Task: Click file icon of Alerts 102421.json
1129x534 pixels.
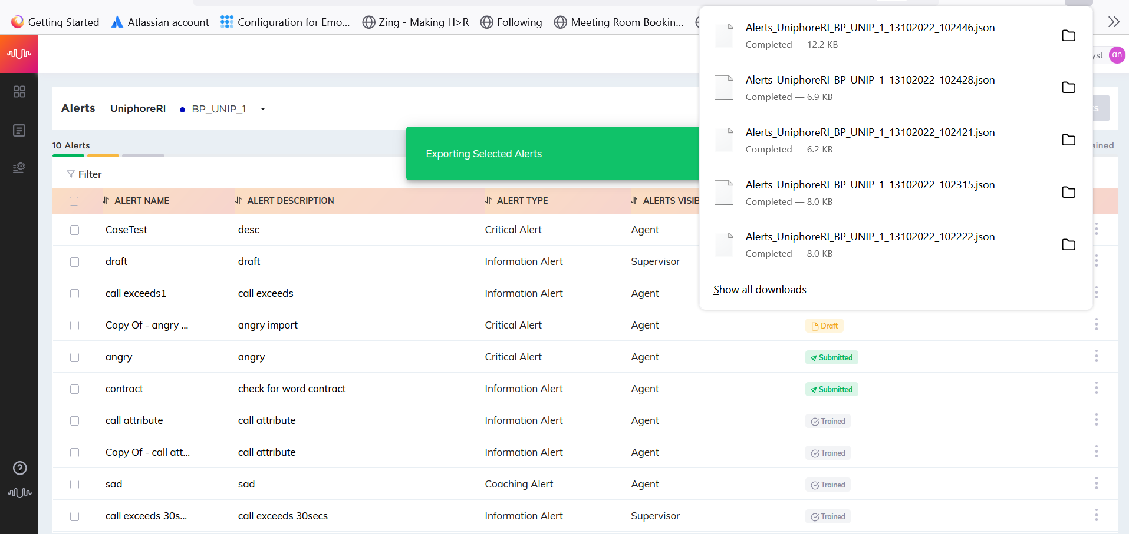Action: [724, 140]
